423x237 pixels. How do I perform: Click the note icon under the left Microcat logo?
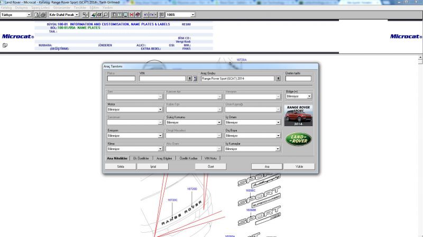click(5, 45)
